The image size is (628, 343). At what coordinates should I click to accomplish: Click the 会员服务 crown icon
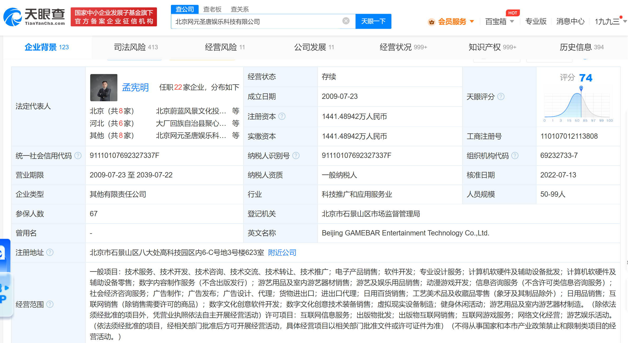[x=432, y=22]
